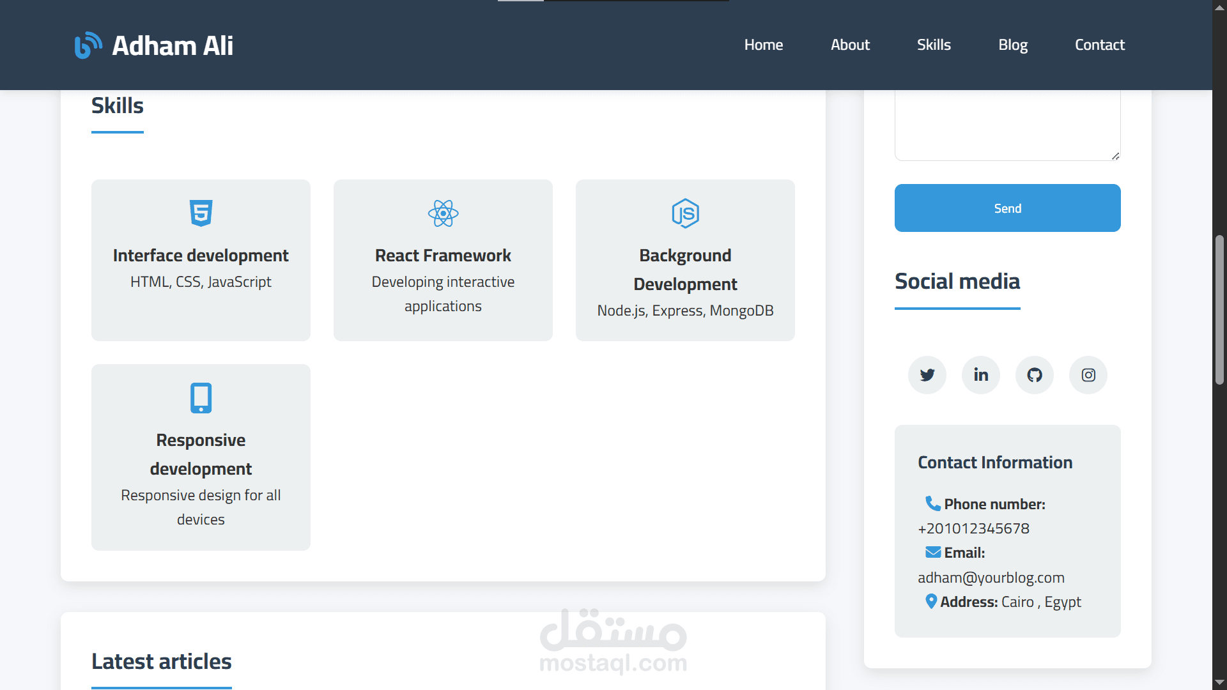Screen dimensions: 1227x690
Task: Navigate to Skills menu item
Action: (934, 45)
